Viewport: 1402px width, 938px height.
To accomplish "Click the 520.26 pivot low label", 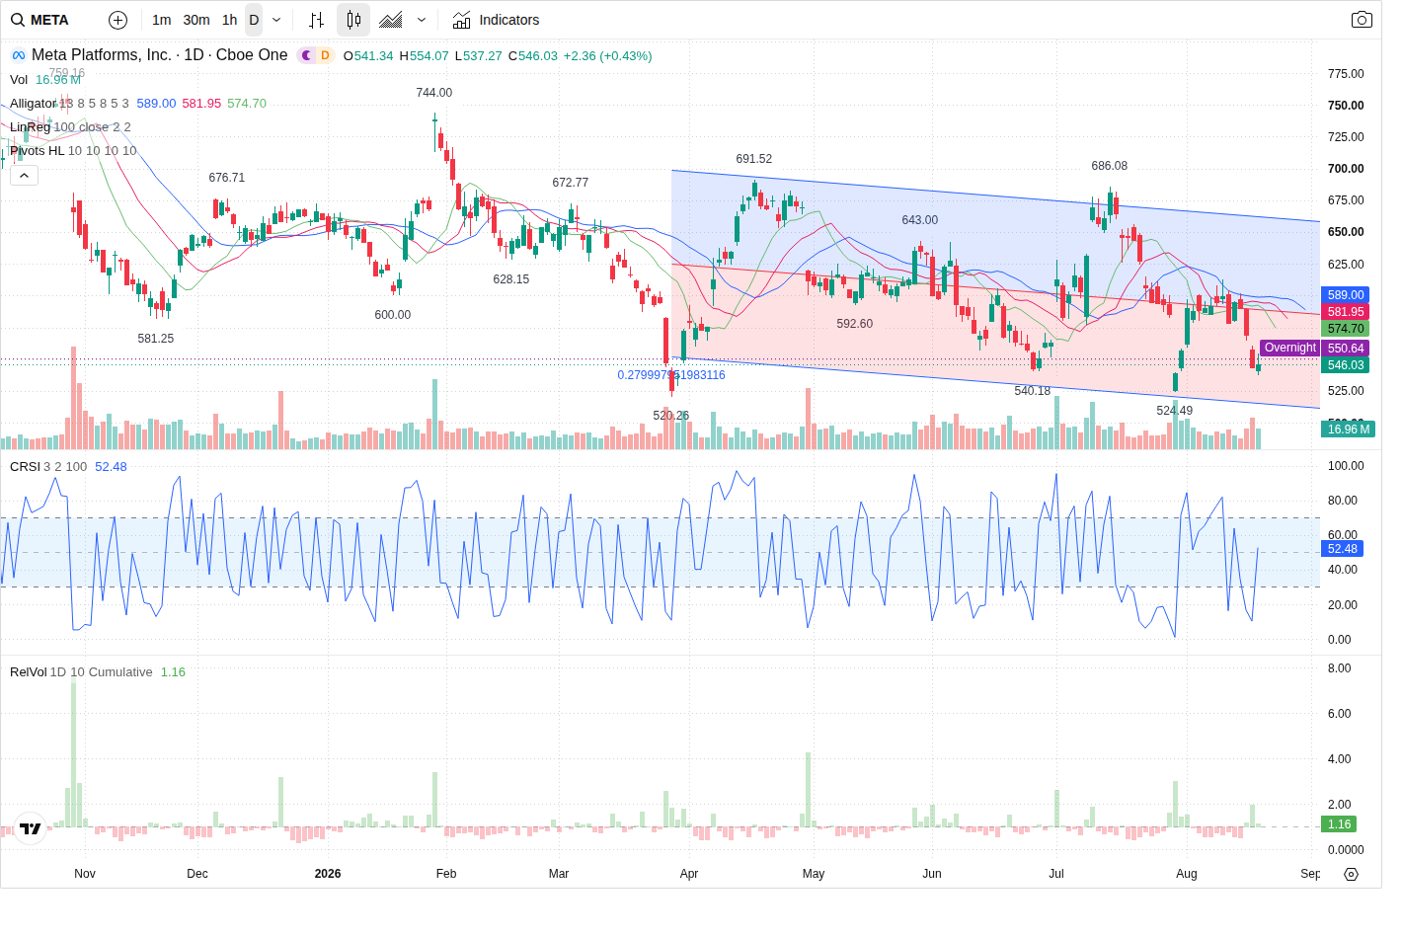I will pyautogui.click(x=671, y=416).
